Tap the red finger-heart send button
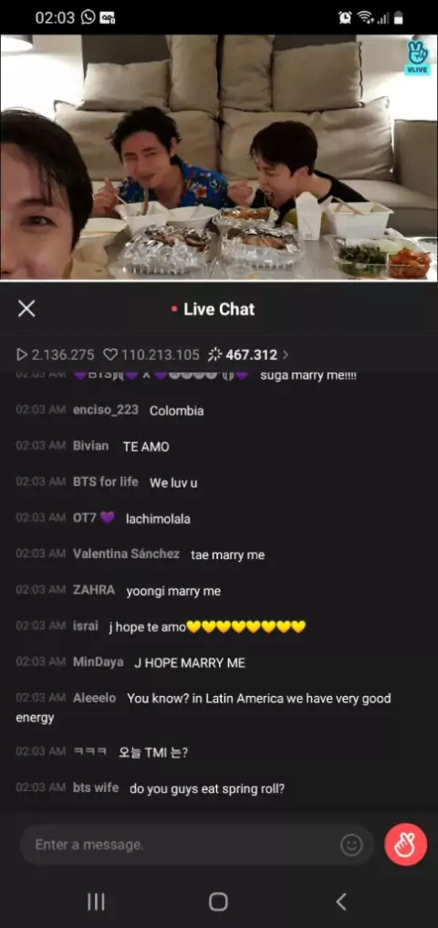438x928 pixels. pyautogui.click(x=405, y=845)
